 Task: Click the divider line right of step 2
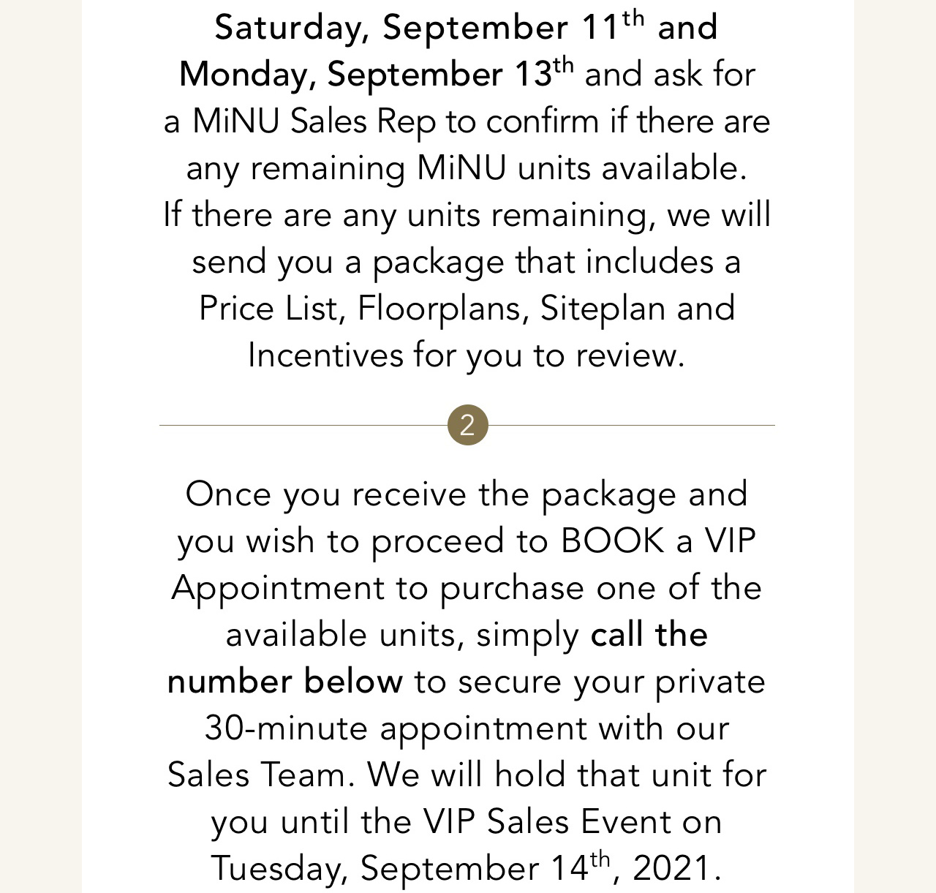pyautogui.click(x=631, y=425)
